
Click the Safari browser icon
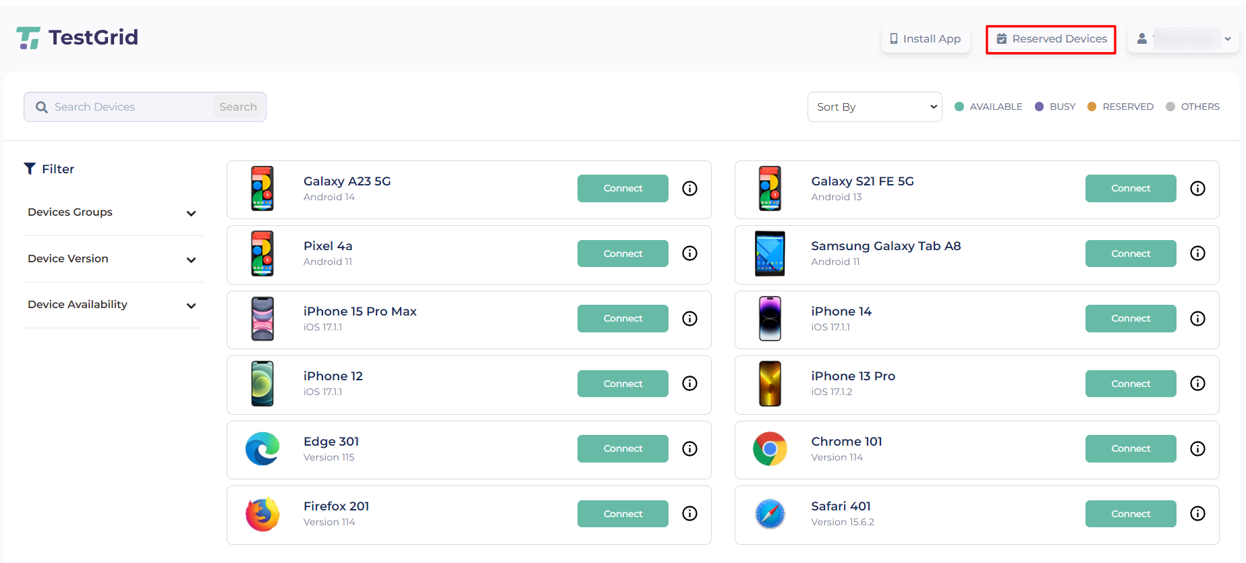(770, 514)
